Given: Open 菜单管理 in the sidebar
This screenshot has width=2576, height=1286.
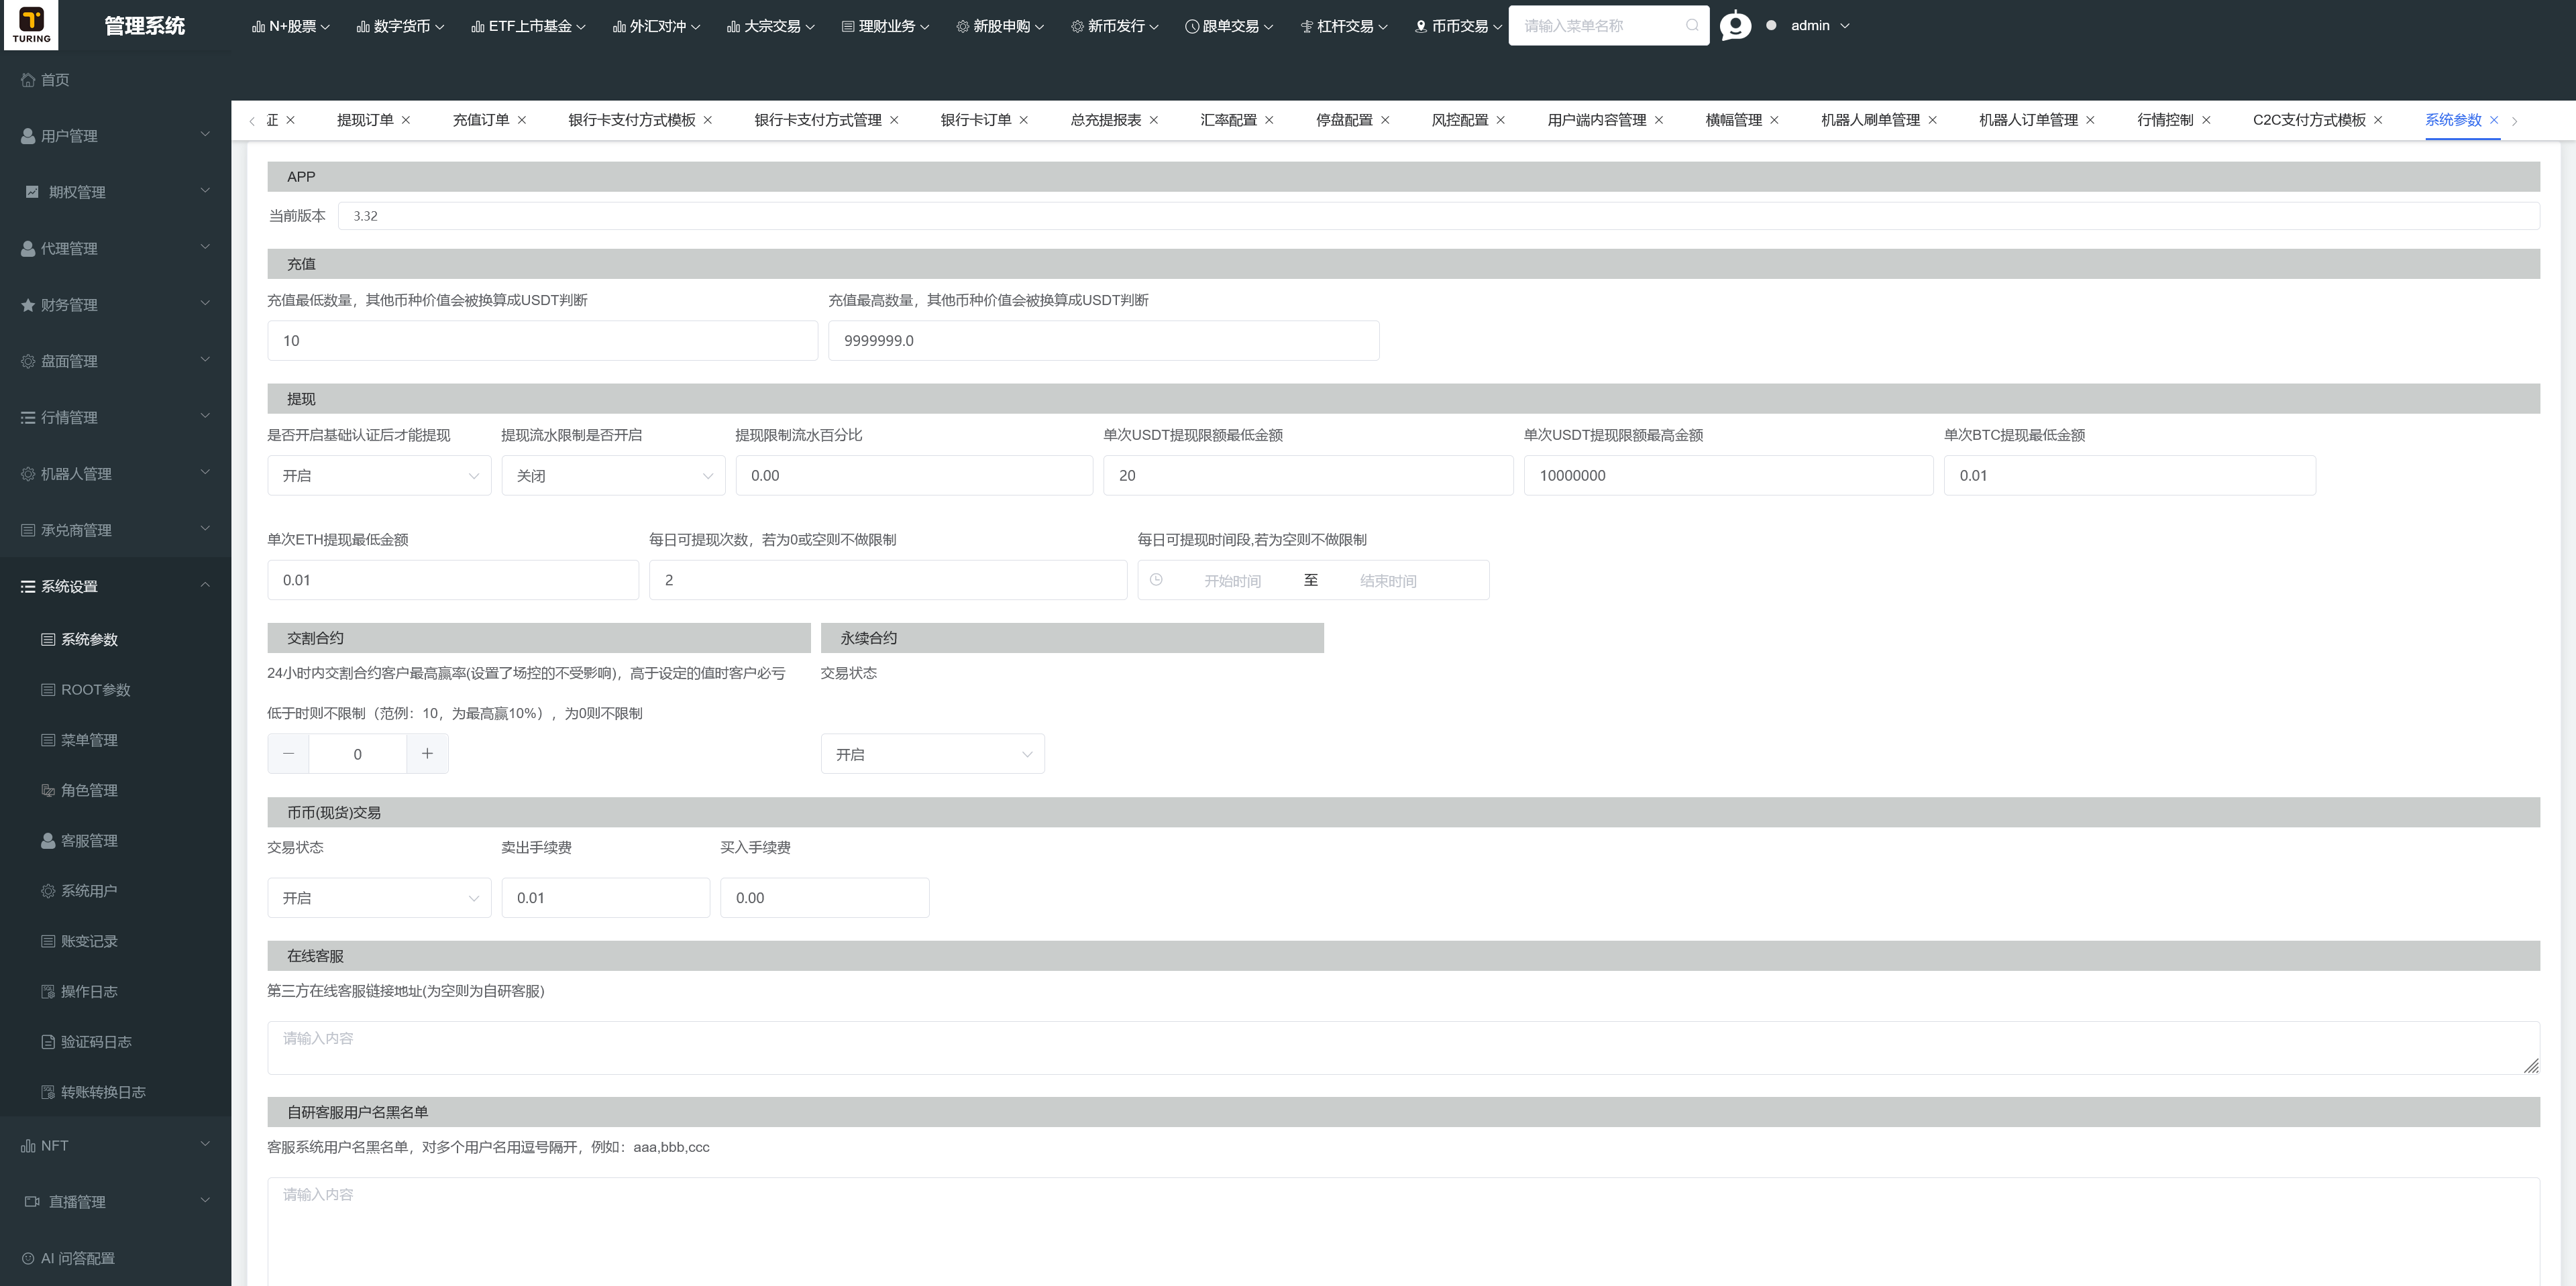Looking at the screenshot, I should (115, 740).
